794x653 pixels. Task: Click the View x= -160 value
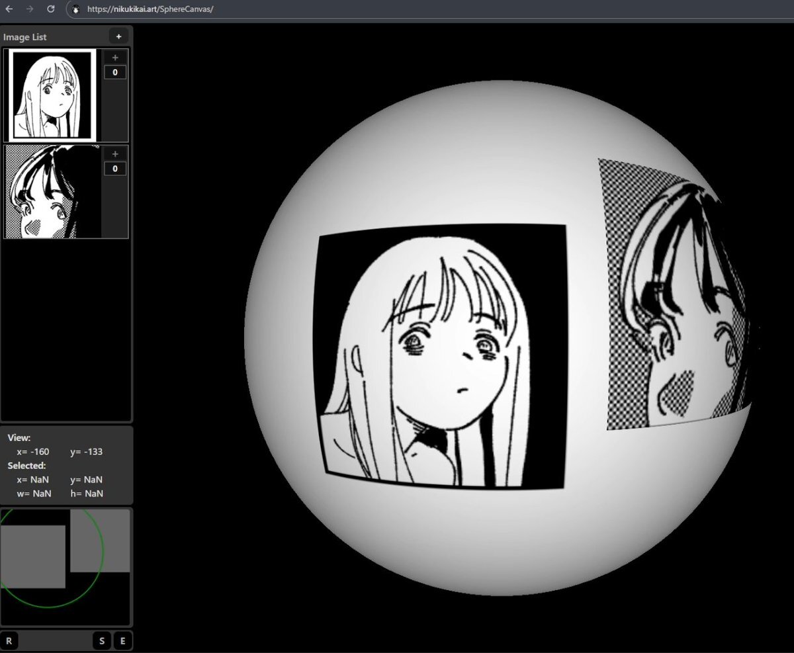(x=33, y=452)
